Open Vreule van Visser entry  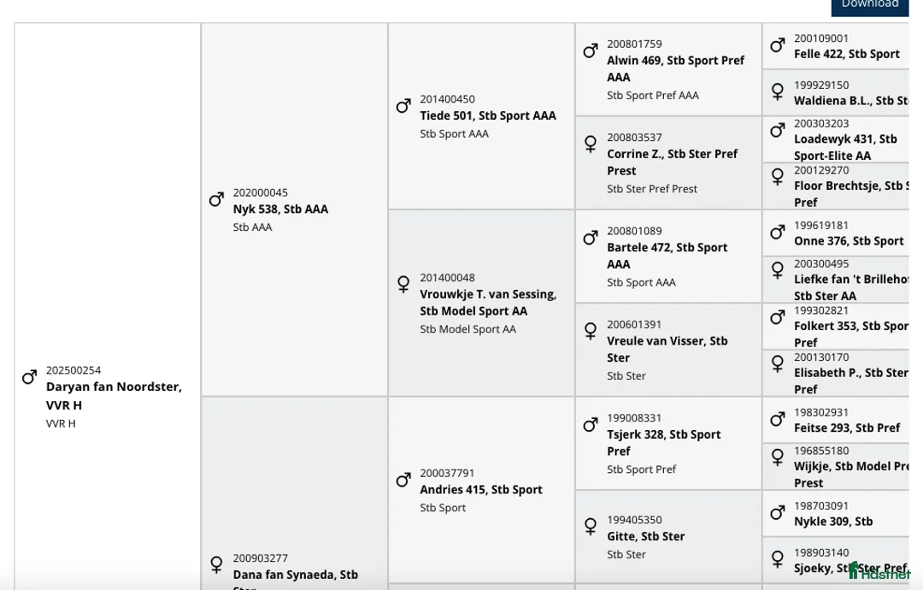pos(667,349)
